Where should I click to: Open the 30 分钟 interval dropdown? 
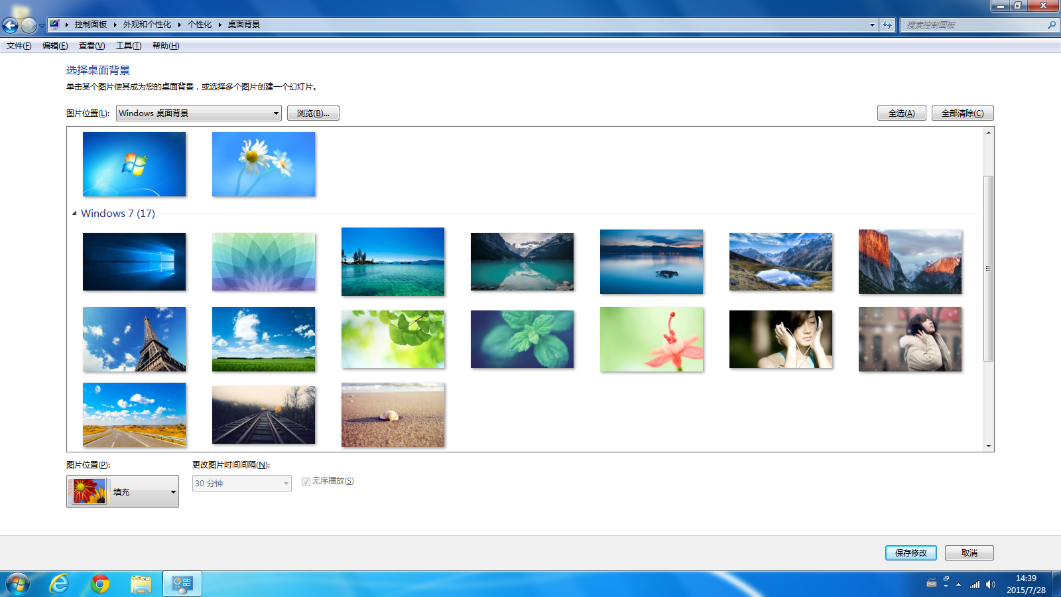coord(242,484)
